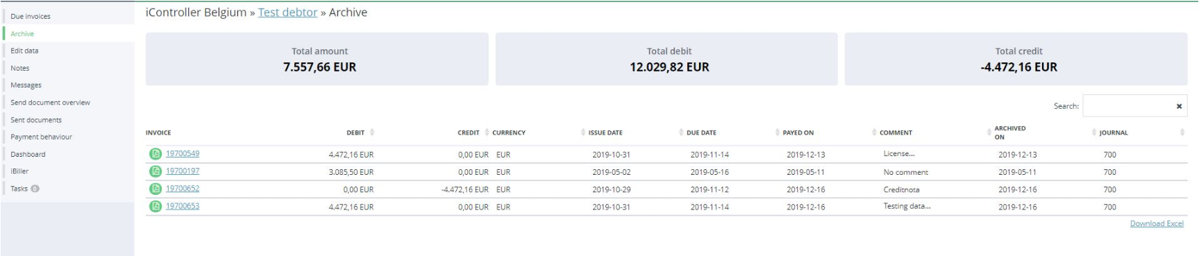
Task: Click the Download Excel link
Action: pyautogui.click(x=1157, y=223)
